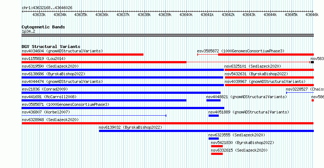Click the chr1:43632168..43646026 region label
This screenshot has height=168, width=324.
(x=47, y=8)
